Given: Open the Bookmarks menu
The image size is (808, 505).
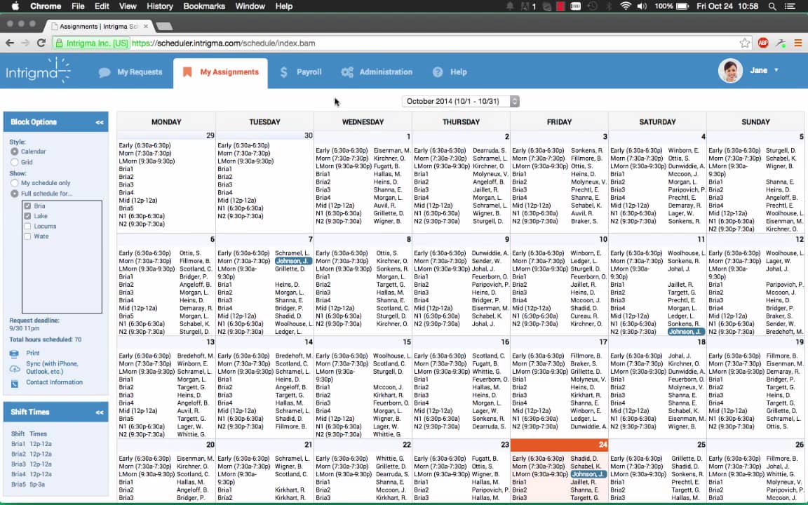Looking at the screenshot, I should pos(204,6).
